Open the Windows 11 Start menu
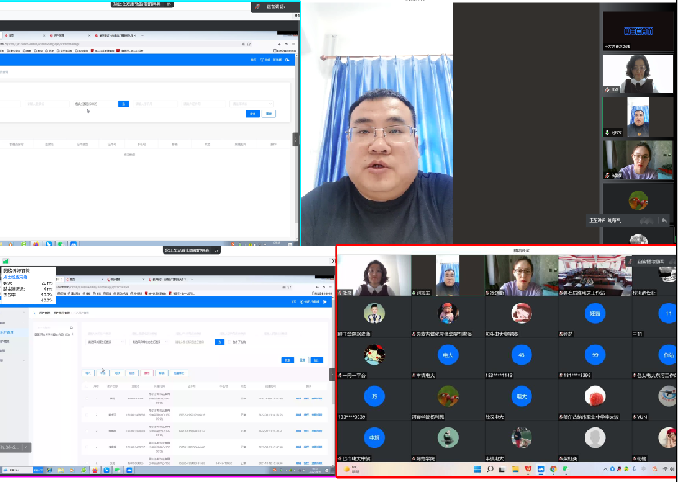The height and width of the screenshot is (482, 678). 477,469
